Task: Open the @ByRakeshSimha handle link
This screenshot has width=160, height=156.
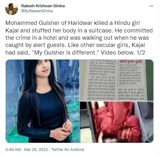Action: pyautogui.click(x=37, y=11)
